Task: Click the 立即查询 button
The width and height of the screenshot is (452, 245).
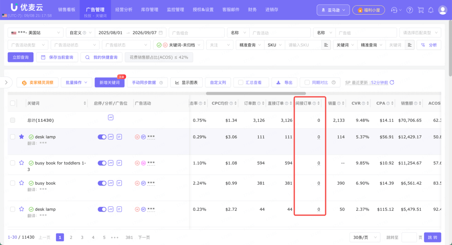Action: (21, 57)
